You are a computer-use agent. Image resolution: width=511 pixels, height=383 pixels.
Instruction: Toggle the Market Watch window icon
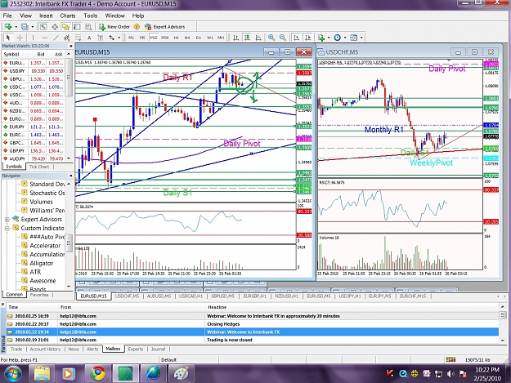pyautogui.click(x=43, y=27)
